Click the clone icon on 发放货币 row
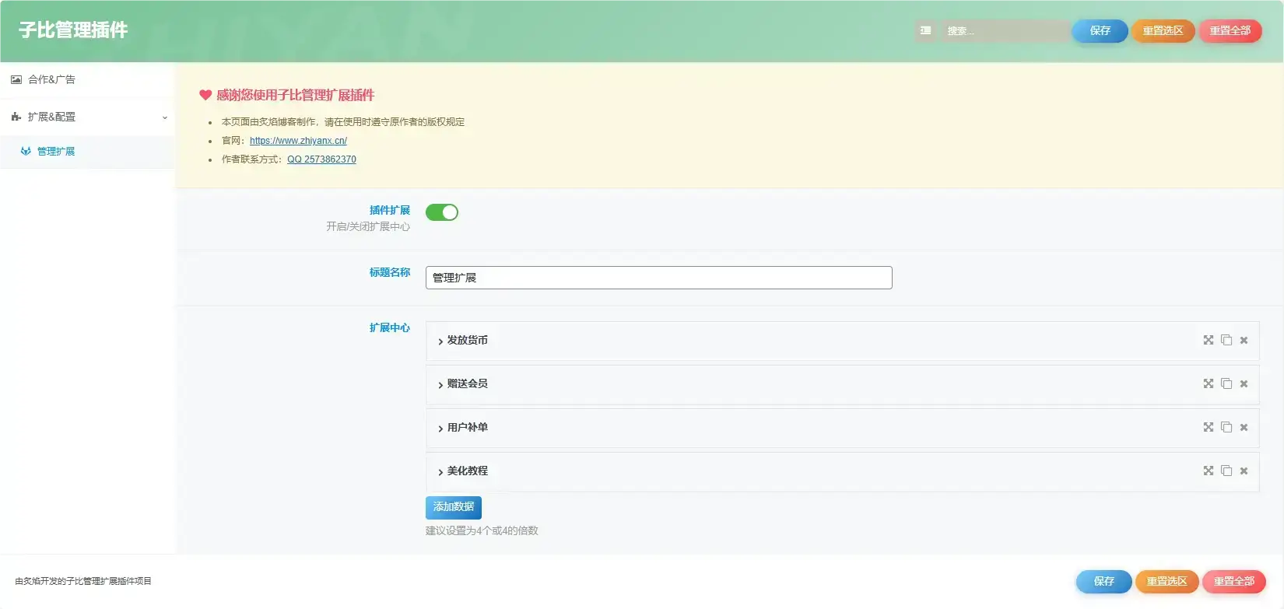 [1226, 340]
